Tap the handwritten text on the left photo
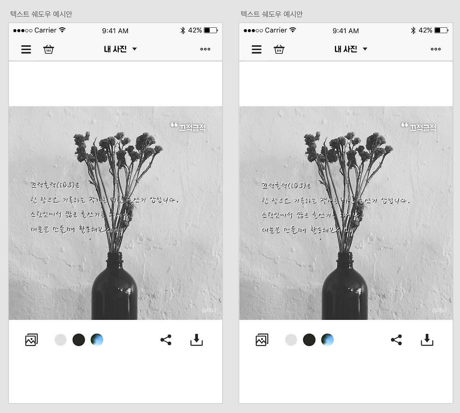This screenshot has width=460, height=413. pos(104,207)
